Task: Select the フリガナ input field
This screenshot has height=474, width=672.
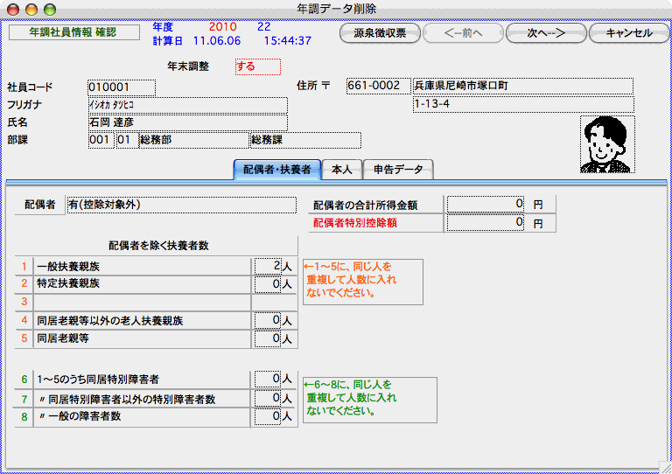Action: [187, 105]
